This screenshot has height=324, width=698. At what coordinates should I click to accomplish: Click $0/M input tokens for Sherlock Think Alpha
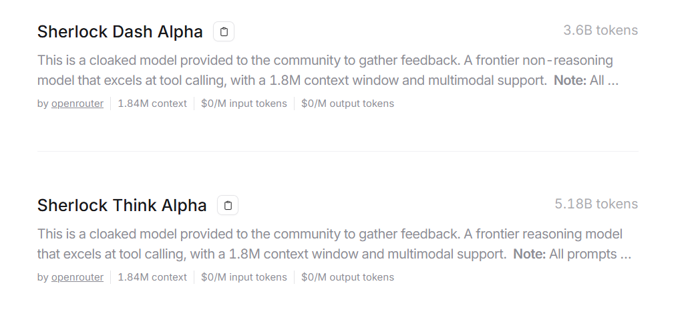click(244, 277)
